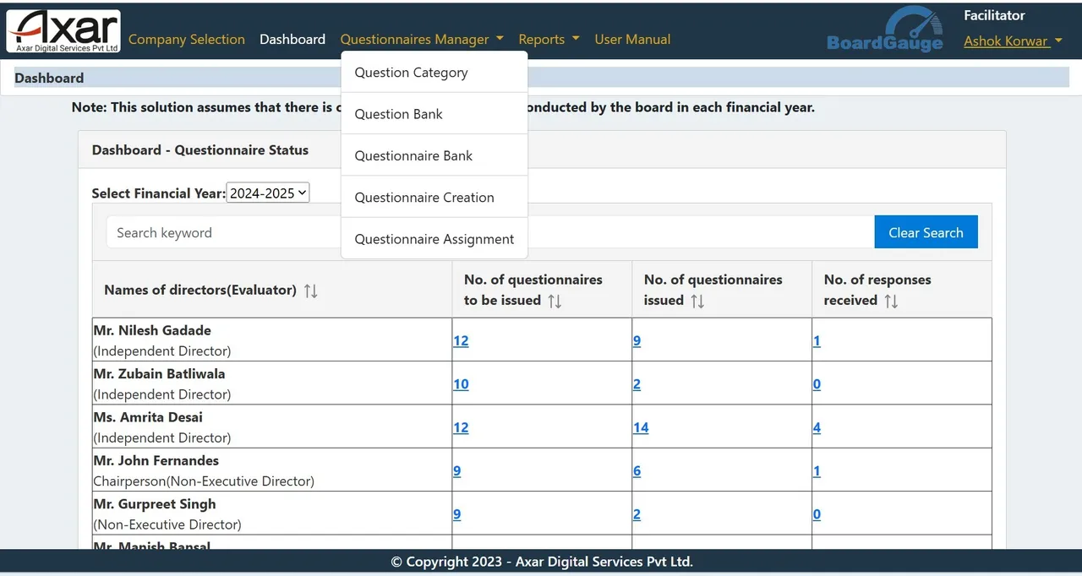Screen dimensions: 1082x576
Task: Open the Financial Year 2024-2025 dropdown
Action: 268,193
